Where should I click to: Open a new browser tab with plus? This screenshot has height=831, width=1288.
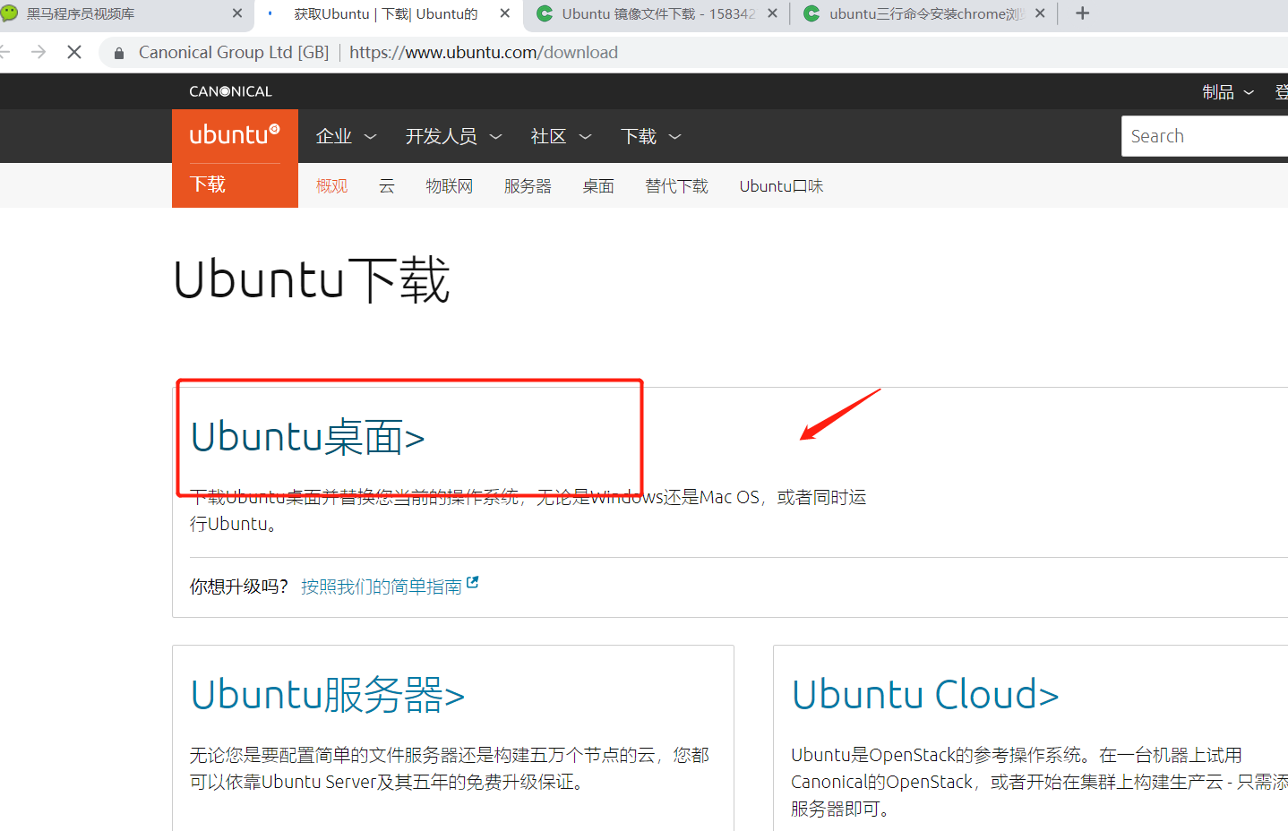click(x=1082, y=13)
